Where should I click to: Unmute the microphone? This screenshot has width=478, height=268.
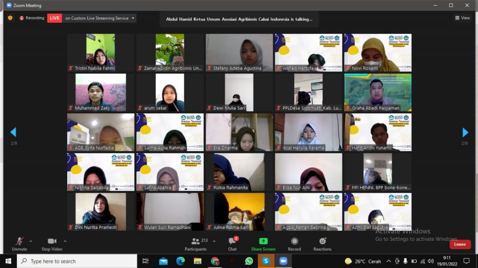click(19, 243)
